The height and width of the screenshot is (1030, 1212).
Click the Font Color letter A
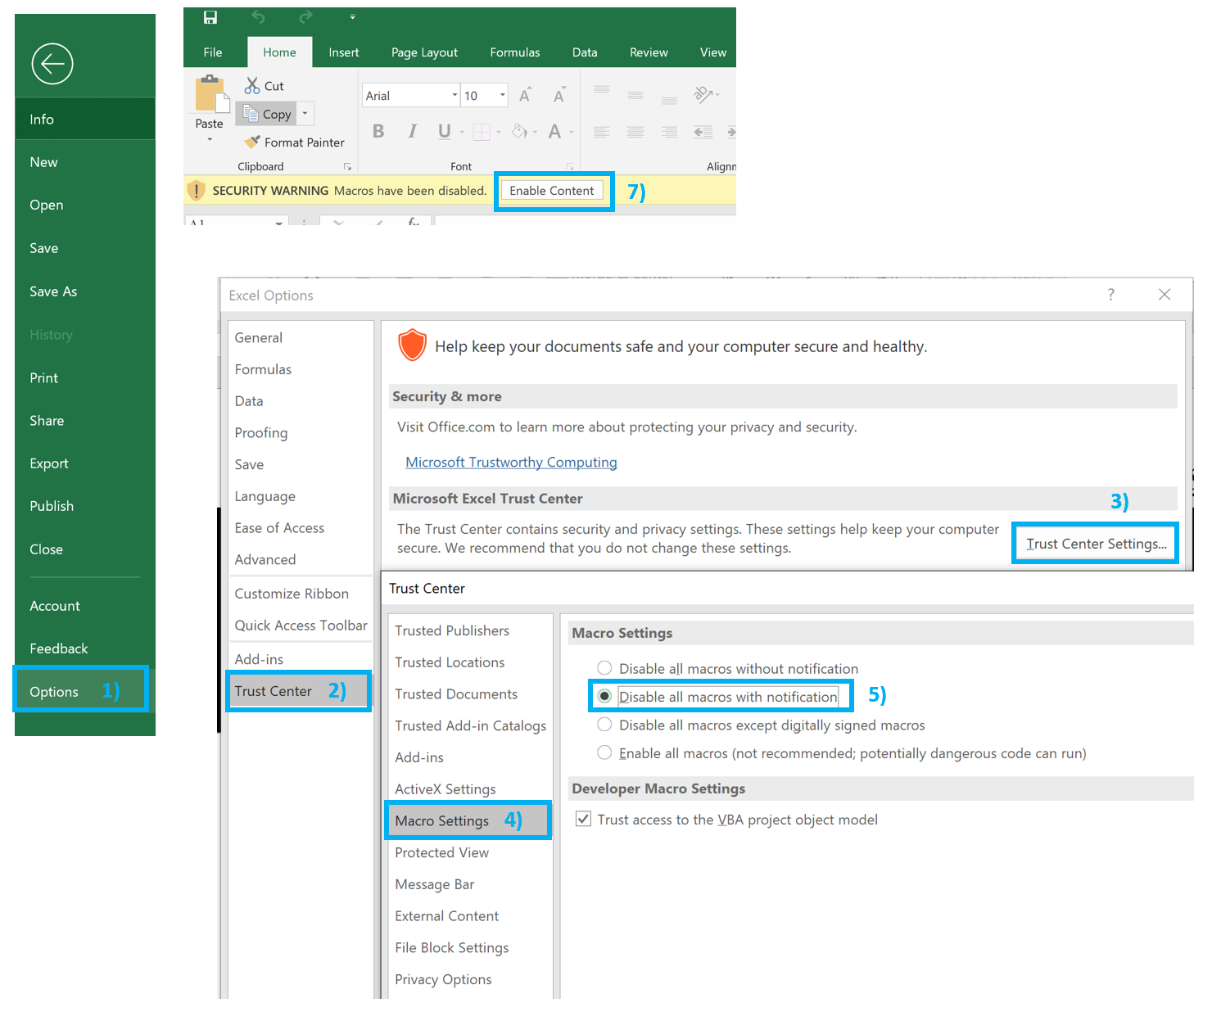tap(554, 131)
